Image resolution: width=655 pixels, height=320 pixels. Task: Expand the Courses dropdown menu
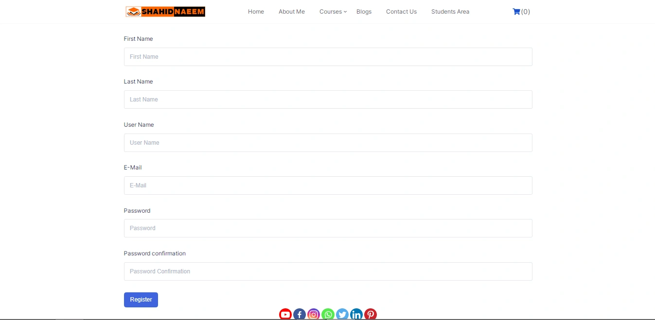tap(333, 12)
